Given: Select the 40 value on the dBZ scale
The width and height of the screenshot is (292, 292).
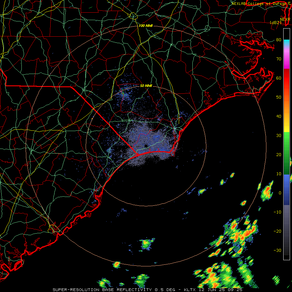Looking at the screenshot, I should click(x=279, y=116).
